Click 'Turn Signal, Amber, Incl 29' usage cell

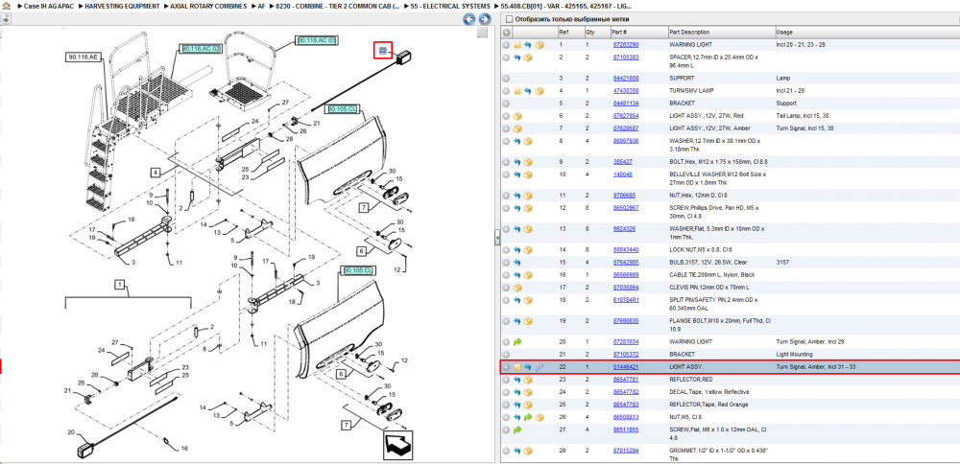[808, 341]
